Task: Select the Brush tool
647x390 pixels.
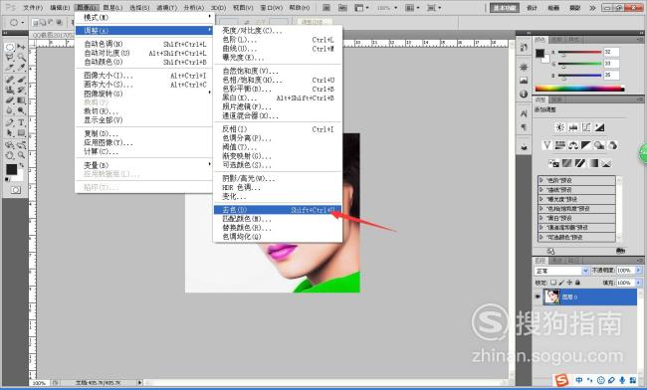Action: click(21, 80)
